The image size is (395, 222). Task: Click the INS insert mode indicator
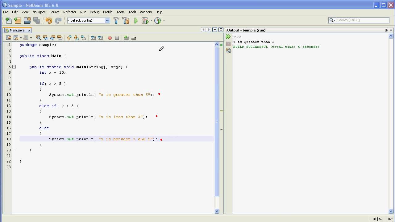pyautogui.click(x=390, y=219)
